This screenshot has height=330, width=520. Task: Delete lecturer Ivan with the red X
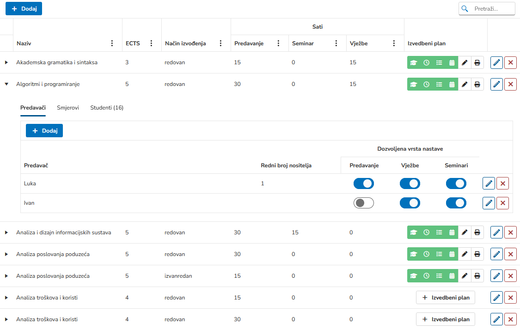502,203
